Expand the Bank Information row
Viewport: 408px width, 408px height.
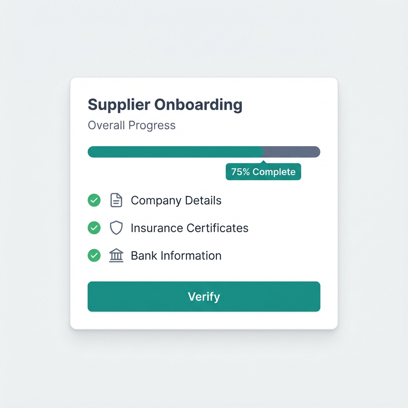176,255
